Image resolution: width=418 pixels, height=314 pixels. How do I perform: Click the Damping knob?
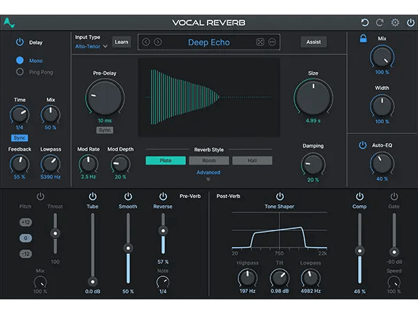pos(313,164)
